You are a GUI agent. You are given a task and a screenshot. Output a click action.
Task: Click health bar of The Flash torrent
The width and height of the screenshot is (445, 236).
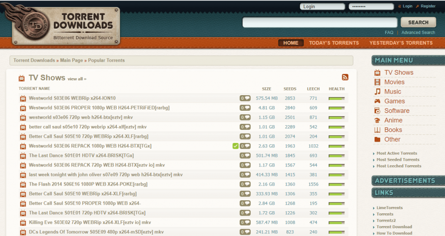(336, 184)
